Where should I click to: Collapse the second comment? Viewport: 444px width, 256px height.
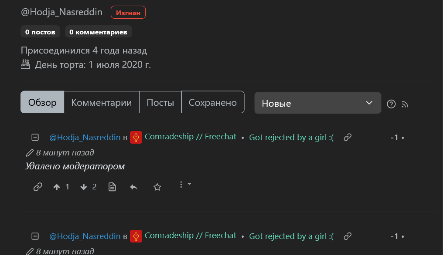(35, 236)
